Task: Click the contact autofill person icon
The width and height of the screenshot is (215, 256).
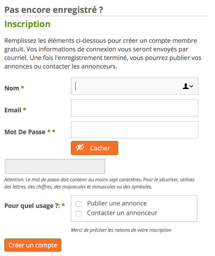Action: (x=185, y=86)
